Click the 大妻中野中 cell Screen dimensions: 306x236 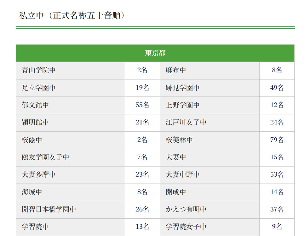[x=210, y=175]
